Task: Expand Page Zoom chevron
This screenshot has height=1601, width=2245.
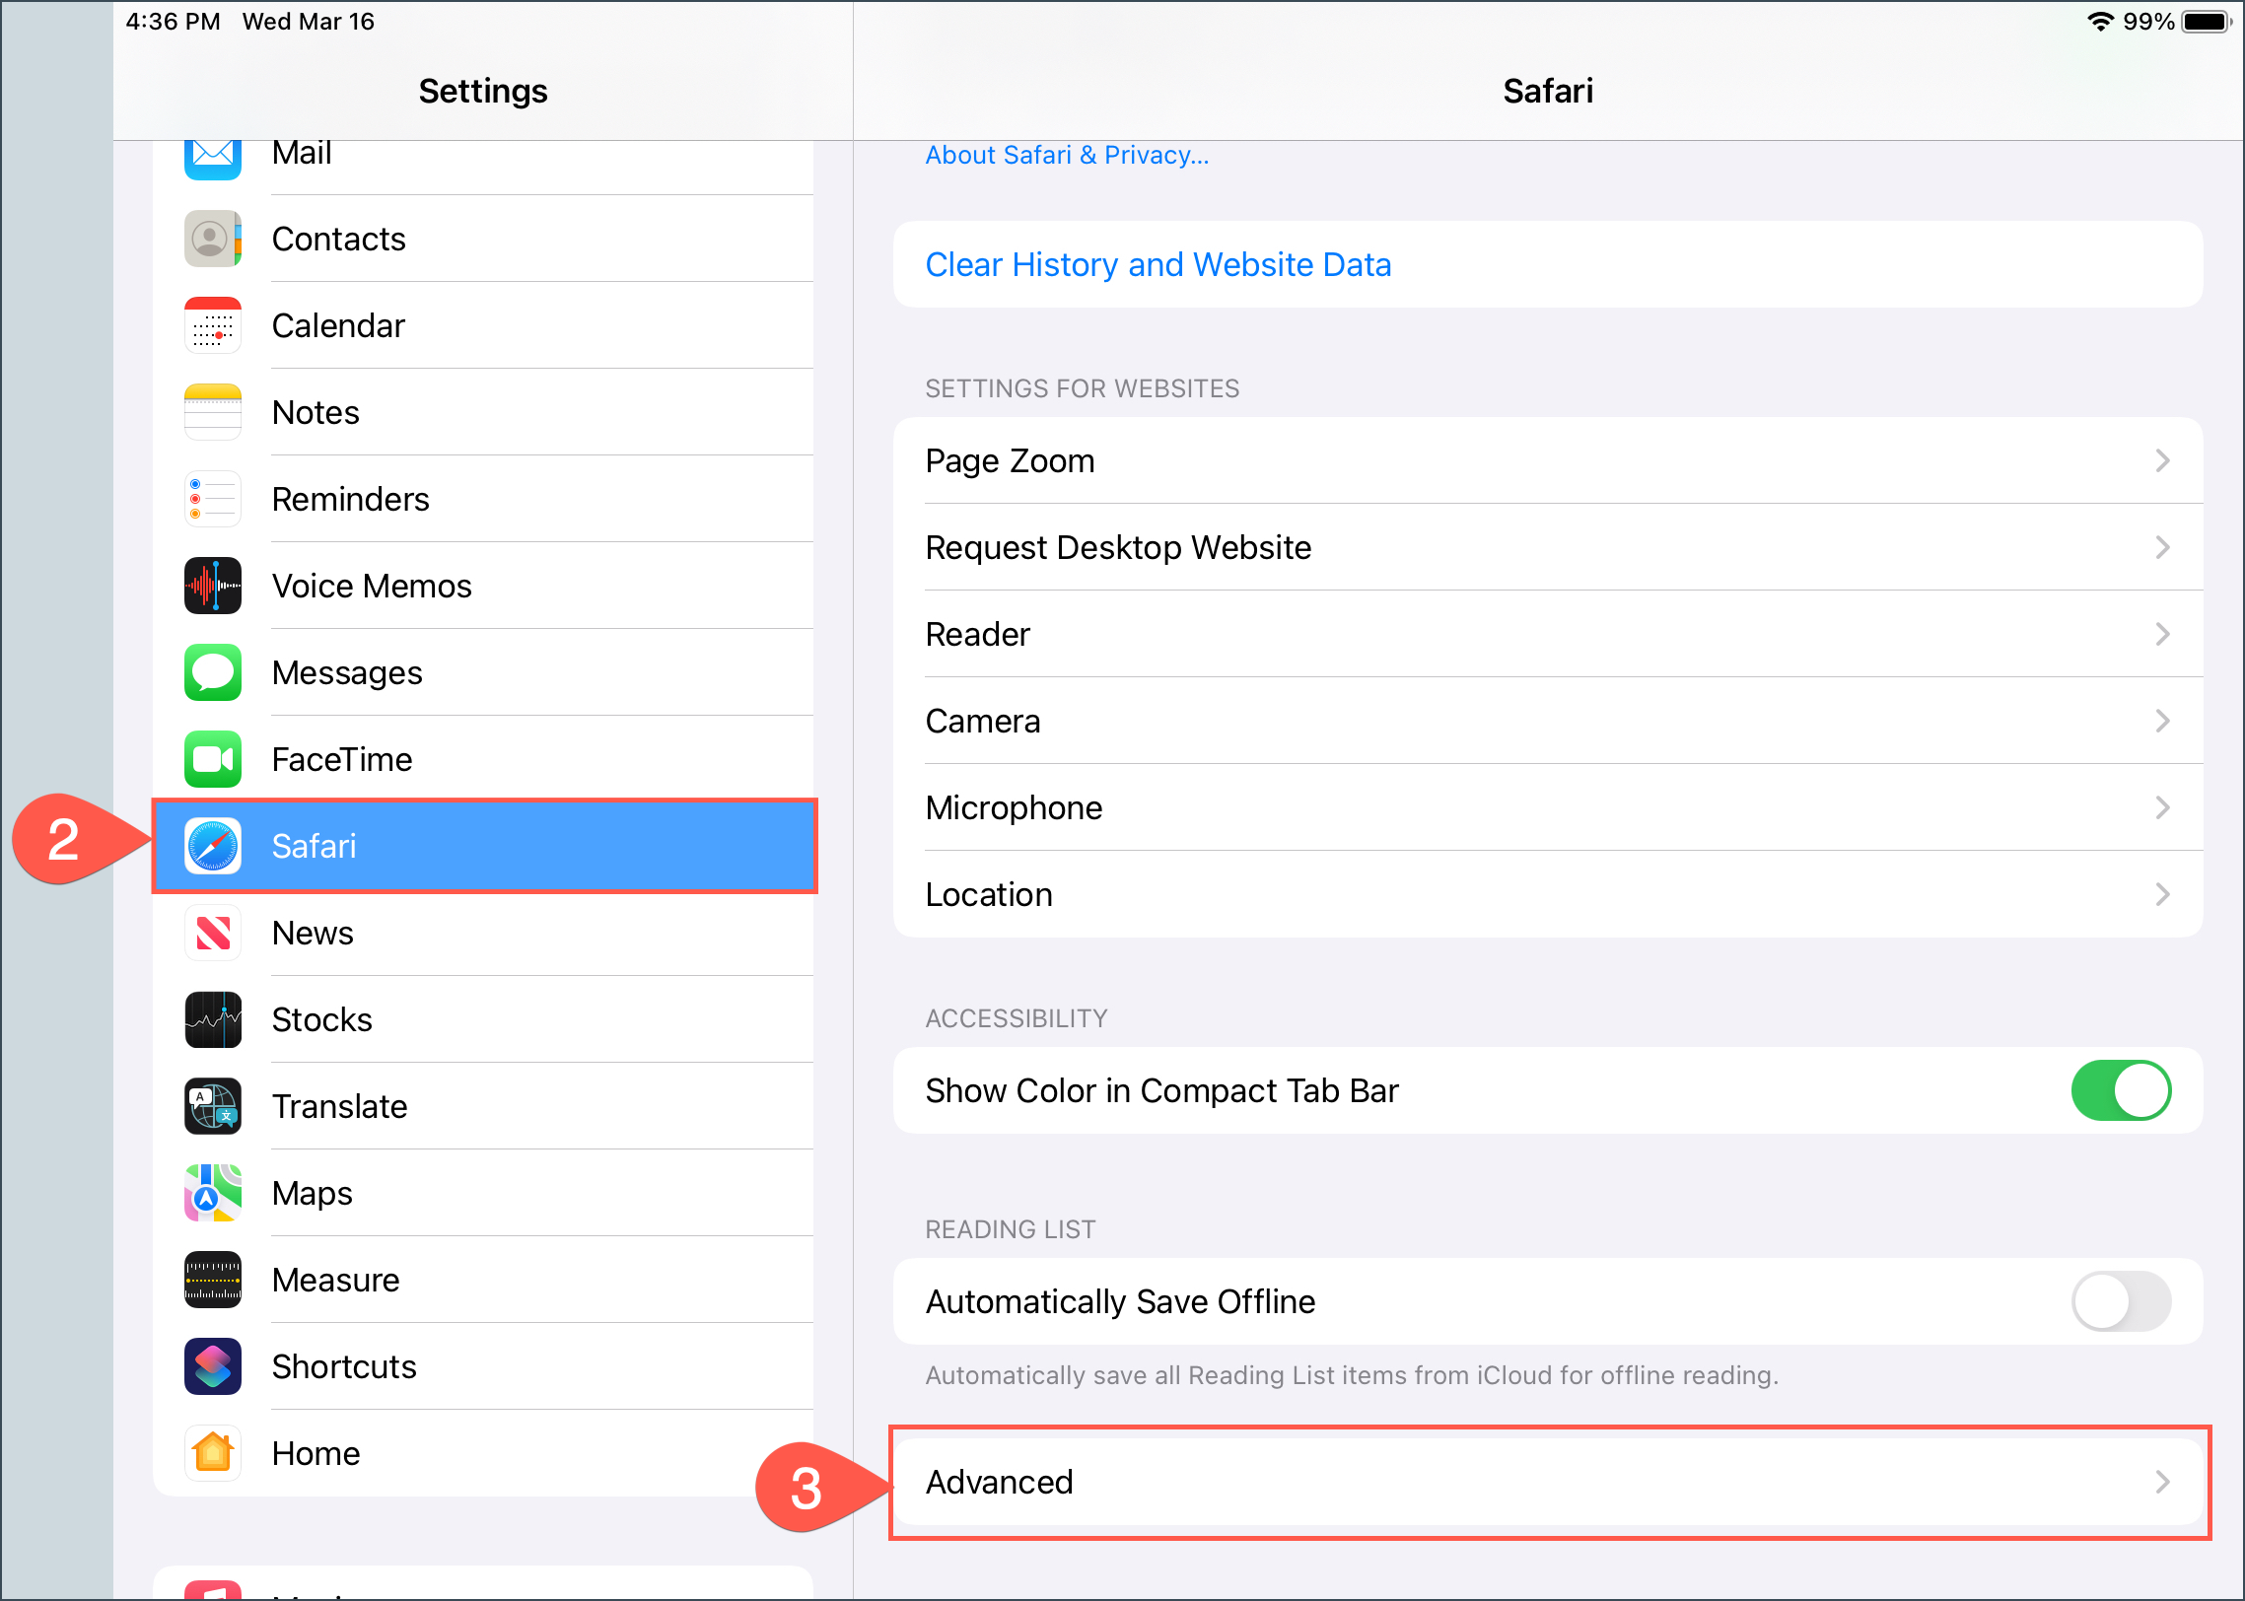Action: [2162, 460]
